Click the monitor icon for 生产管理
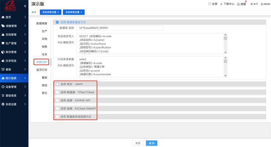The height and width of the screenshot is (147, 271). 3,43
